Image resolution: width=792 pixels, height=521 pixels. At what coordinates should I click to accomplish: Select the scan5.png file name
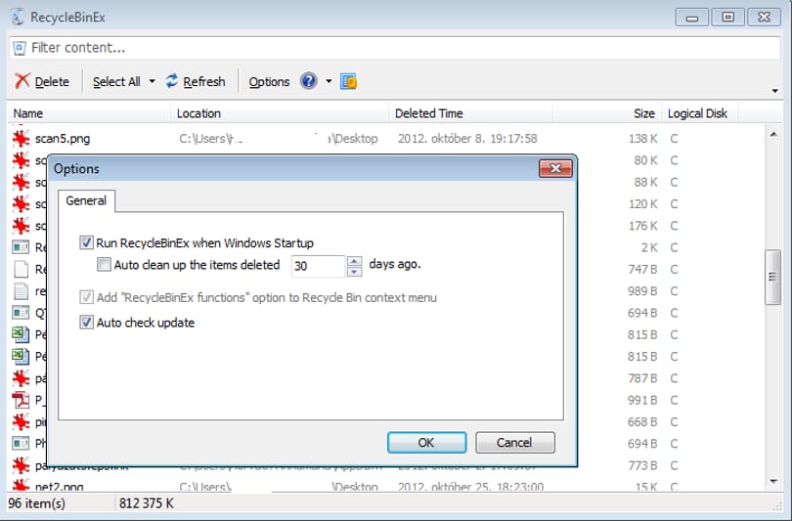(x=63, y=139)
